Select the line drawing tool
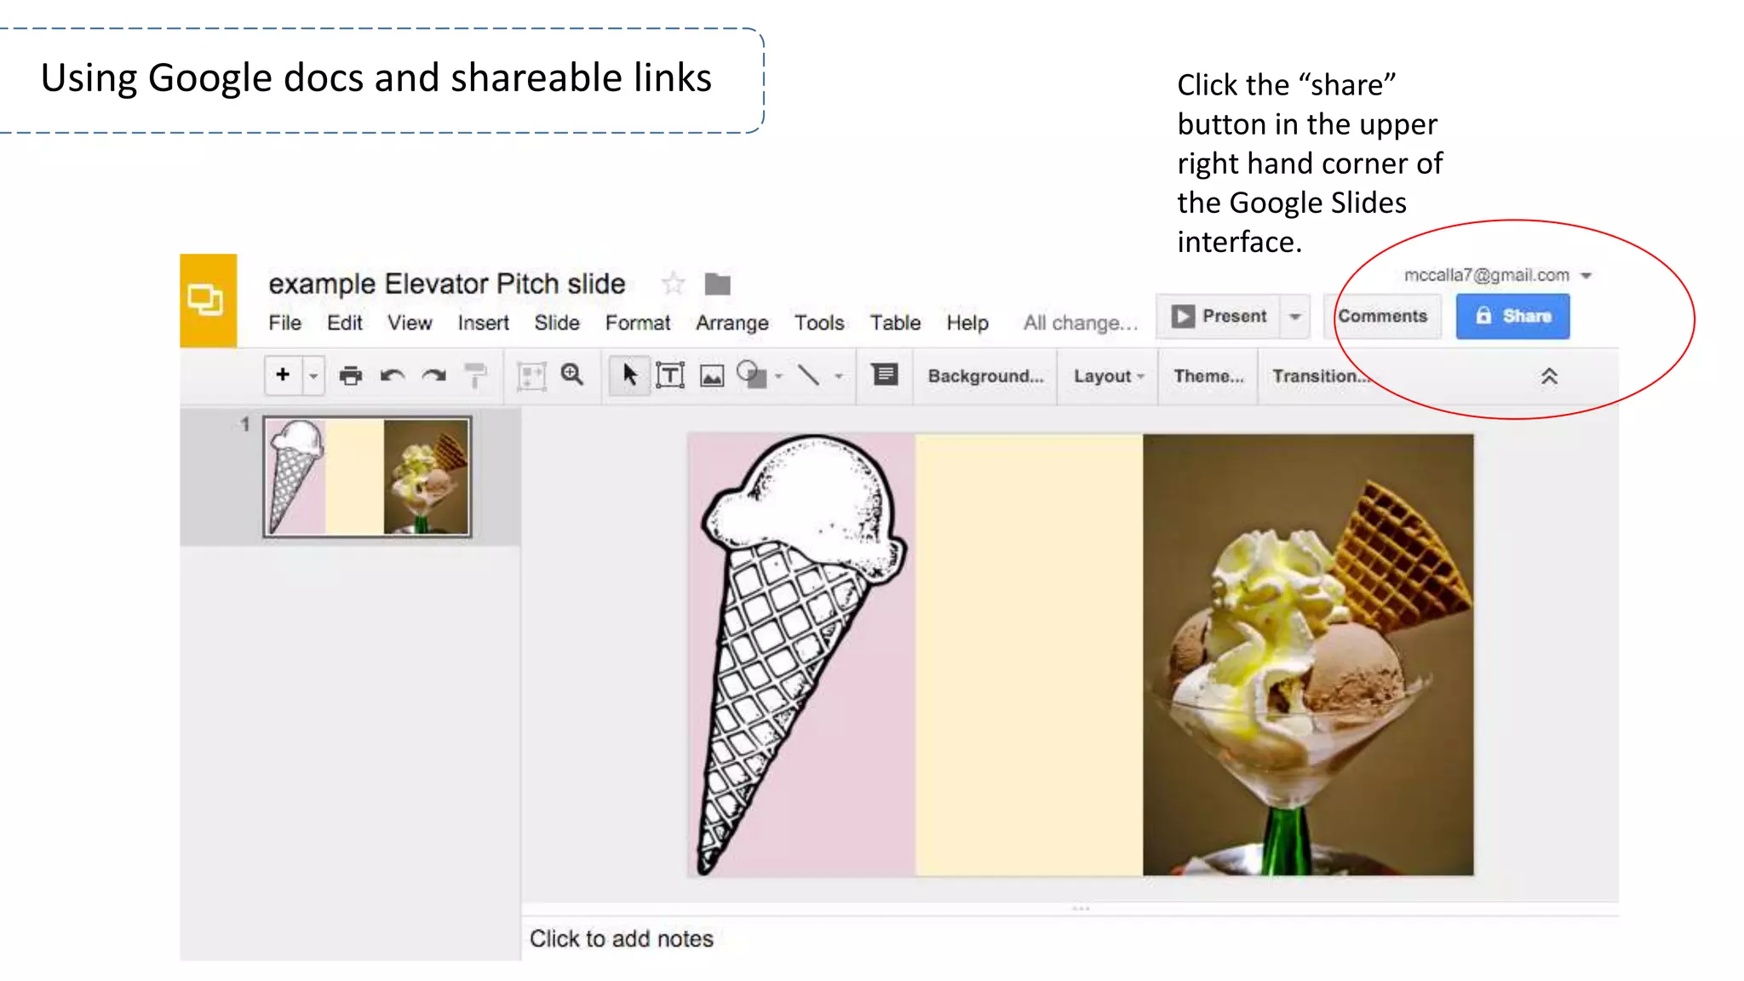The height and width of the screenshot is (981, 1744). (x=808, y=376)
